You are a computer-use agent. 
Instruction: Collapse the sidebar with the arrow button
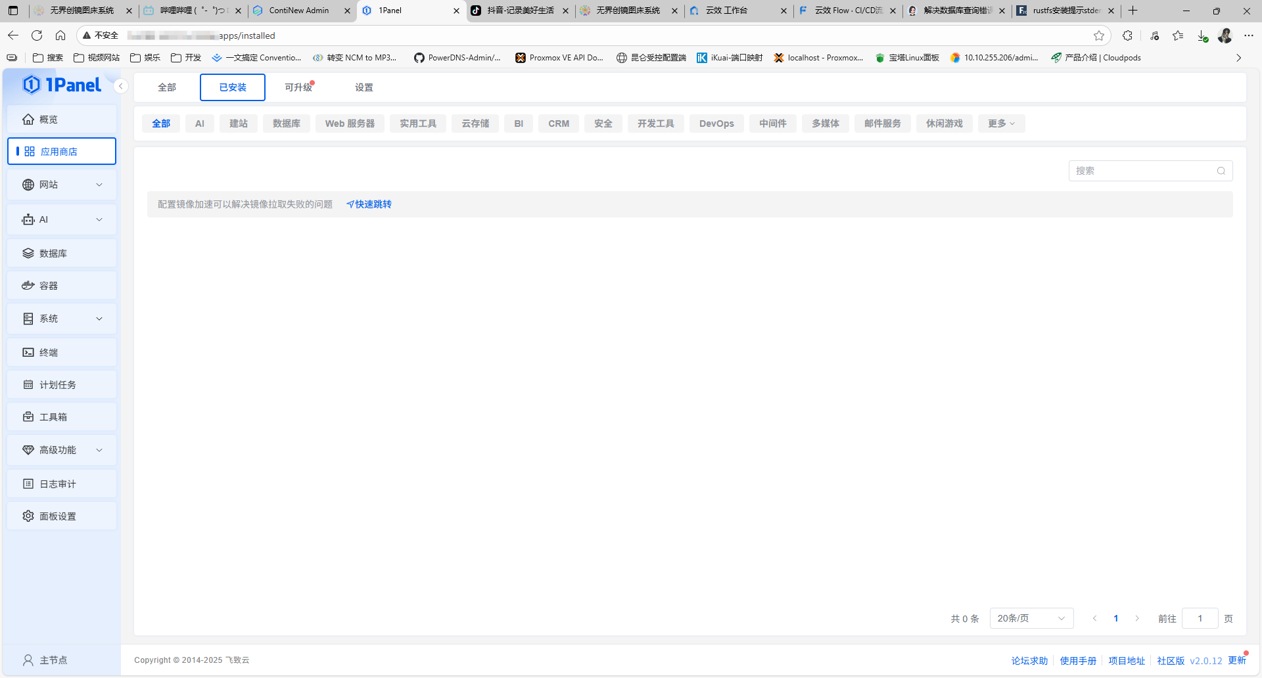[x=121, y=86]
